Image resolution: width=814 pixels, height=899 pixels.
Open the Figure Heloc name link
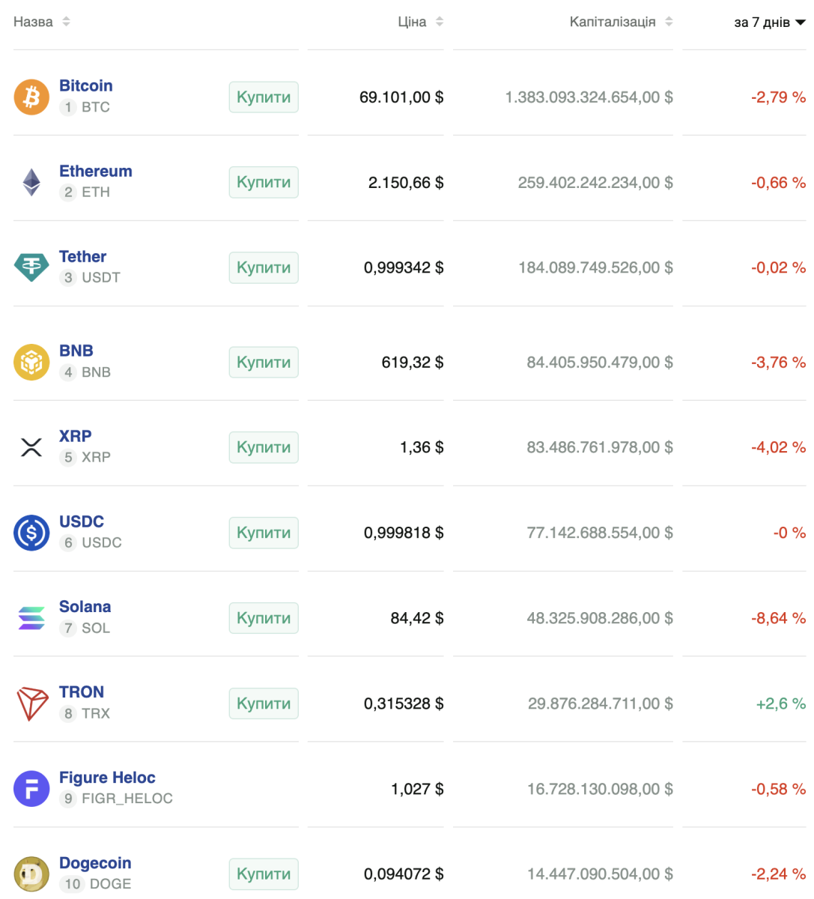tap(107, 778)
